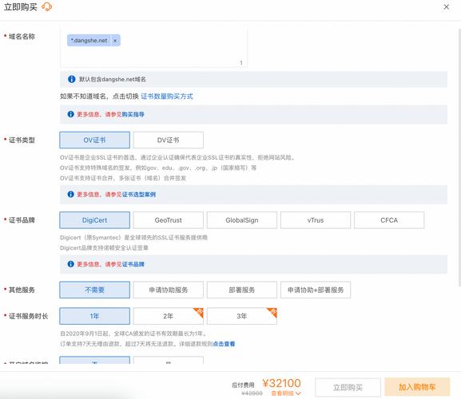Viewport: 461px width, 399px height.
Task: Close the purchase dialog
Action: click(x=446, y=6)
